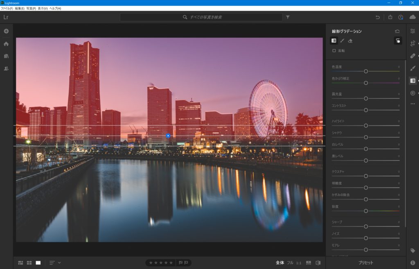Screen dimensions: 419x269
Task: Click the ハイライト slider handle
Action: [366, 126]
